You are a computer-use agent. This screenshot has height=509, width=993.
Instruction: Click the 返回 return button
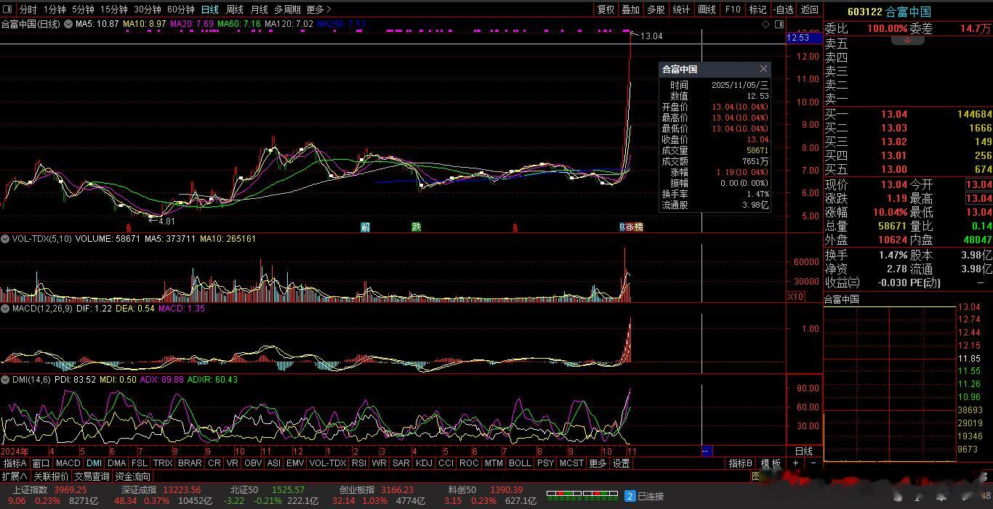click(x=809, y=9)
